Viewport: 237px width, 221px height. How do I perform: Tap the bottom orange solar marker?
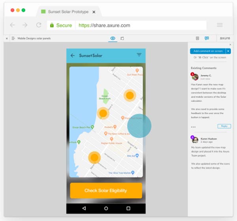[x=94, y=157]
